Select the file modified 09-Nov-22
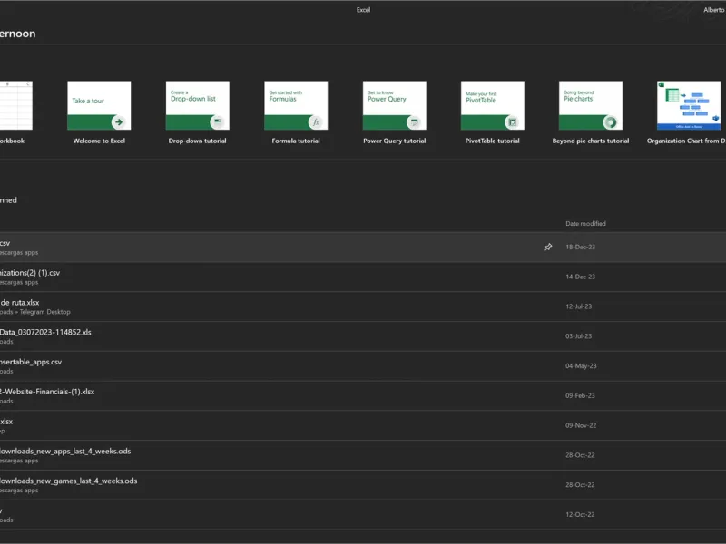This screenshot has height=544, width=726. pyautogui.click(x=363, y=425)
